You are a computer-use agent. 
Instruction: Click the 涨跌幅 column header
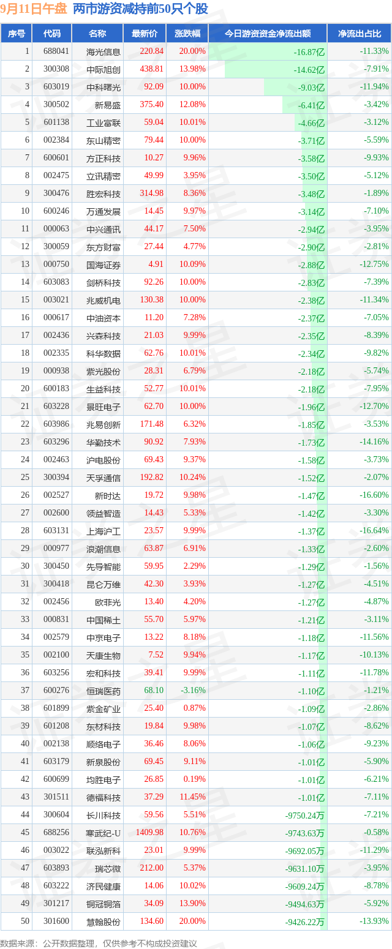(187, 34)
